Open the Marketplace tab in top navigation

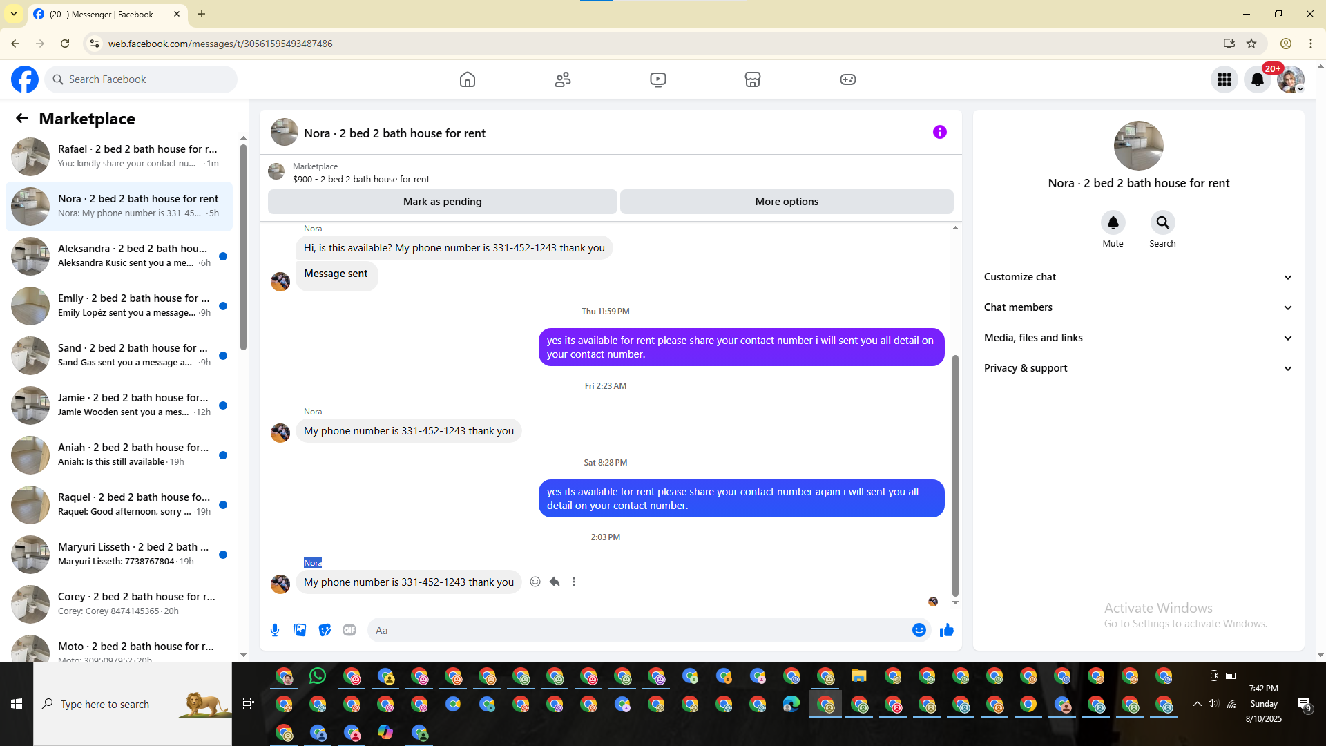point(753,79)
